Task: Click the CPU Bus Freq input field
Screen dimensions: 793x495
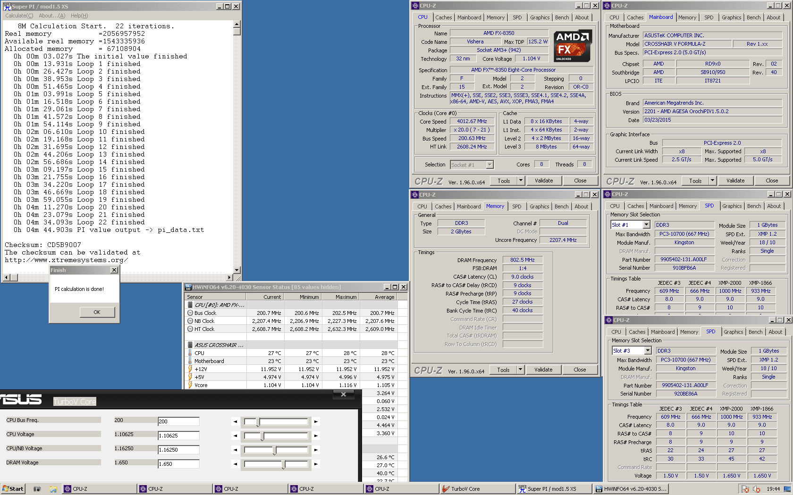Action: 178,421
